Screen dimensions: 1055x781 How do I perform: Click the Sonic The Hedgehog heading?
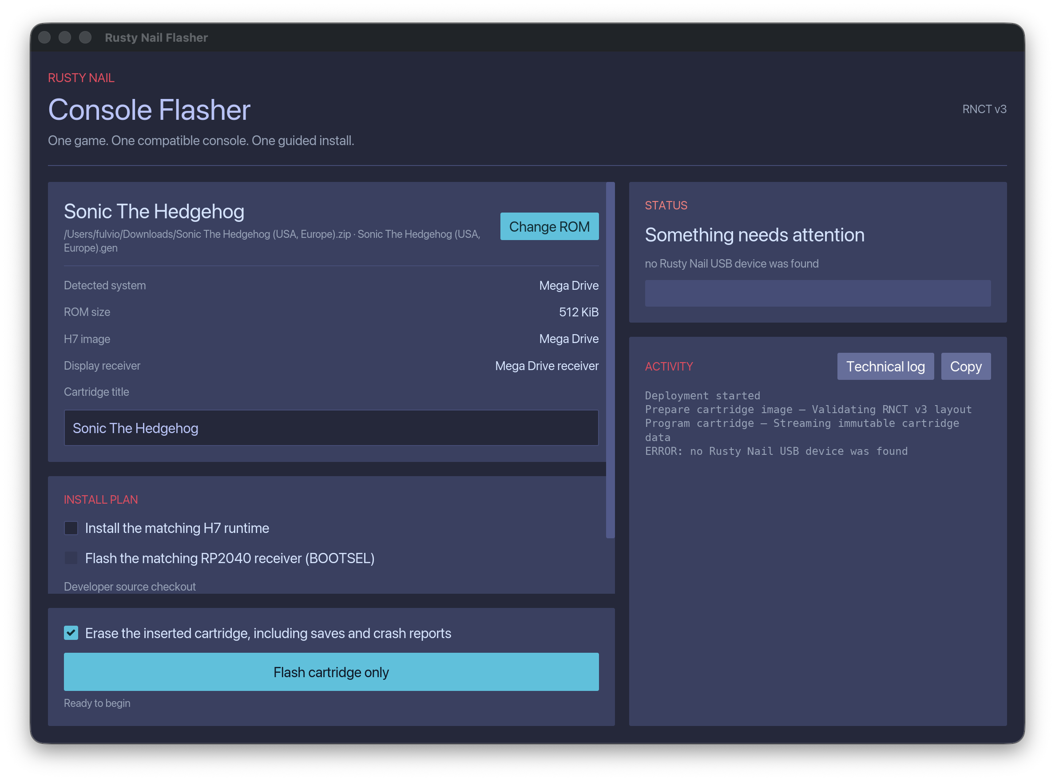154,211
